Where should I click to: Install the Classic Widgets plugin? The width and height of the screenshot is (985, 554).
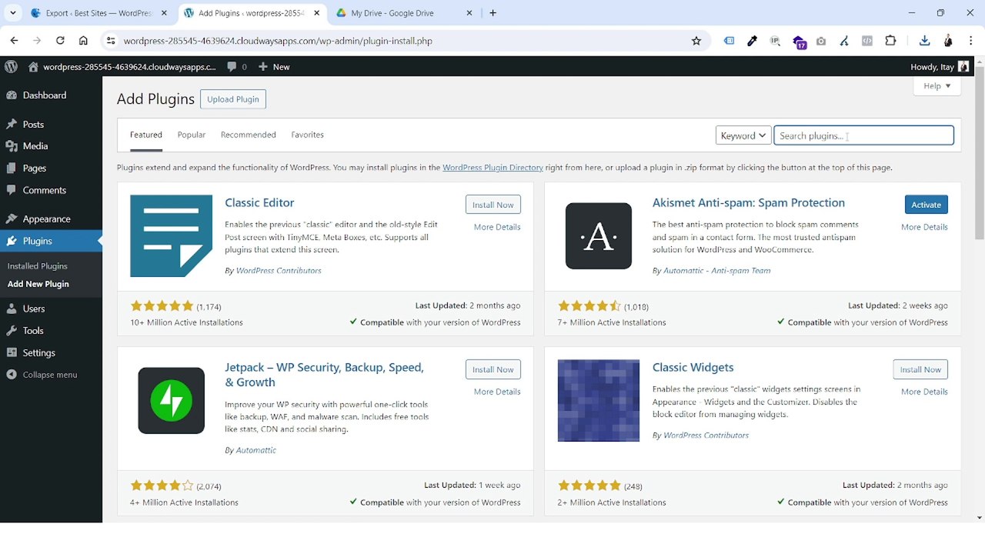click(x=920, y=369)
